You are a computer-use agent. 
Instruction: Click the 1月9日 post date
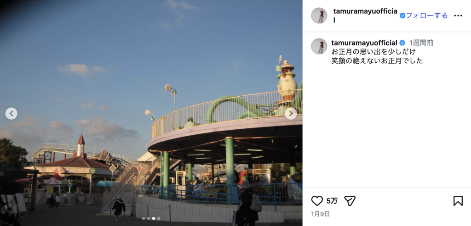tap(321, 214)
